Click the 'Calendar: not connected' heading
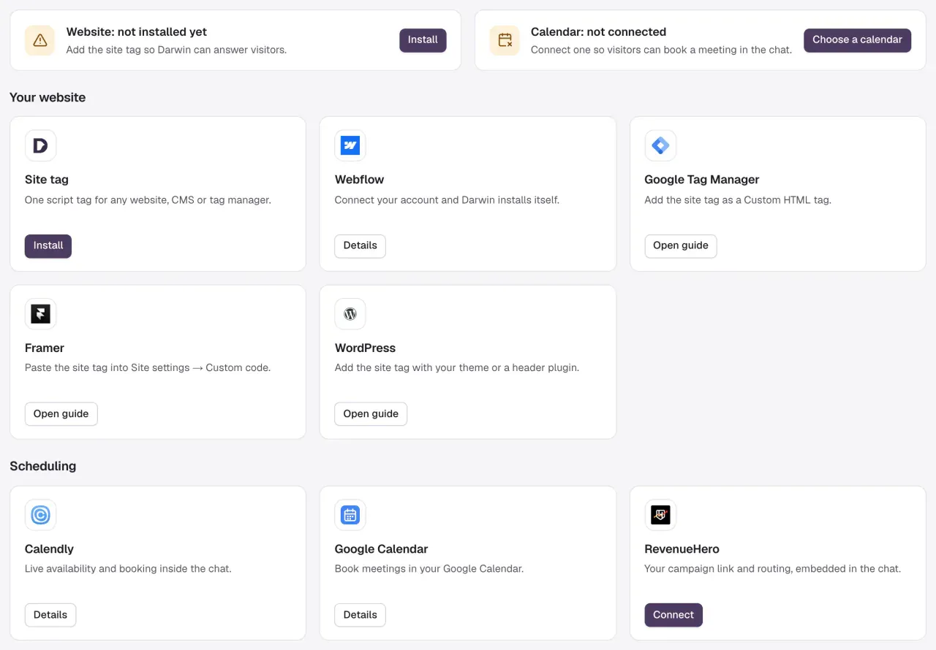The image size is (936, 650). point(598,32)
